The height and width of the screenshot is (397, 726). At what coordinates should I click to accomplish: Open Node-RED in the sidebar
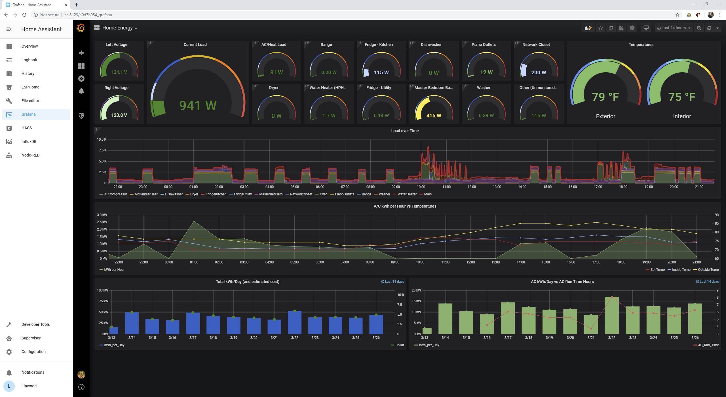pos(36,155)
